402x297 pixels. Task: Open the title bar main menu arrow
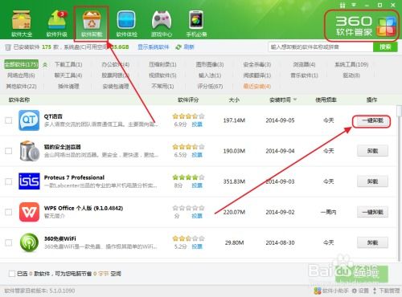[354, 5]
